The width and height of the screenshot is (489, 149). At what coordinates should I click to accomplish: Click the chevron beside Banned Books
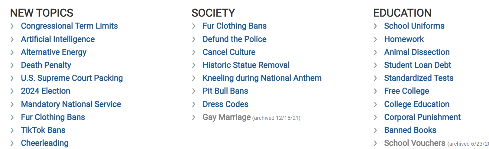pyautogui.click(x=375, y=130)
